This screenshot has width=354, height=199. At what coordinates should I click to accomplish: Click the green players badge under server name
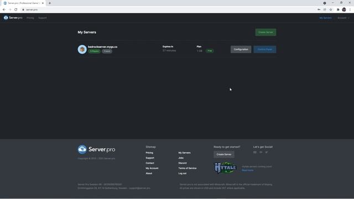(x=95, y=51)
